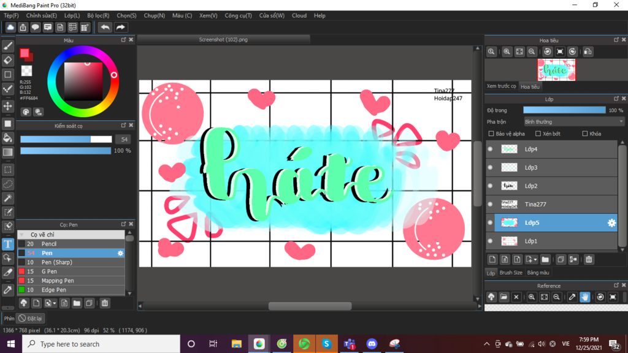Open the add-layer dropdown arrow
The height and width of the screenshot is (353, 628).
(x=535, y=260)
